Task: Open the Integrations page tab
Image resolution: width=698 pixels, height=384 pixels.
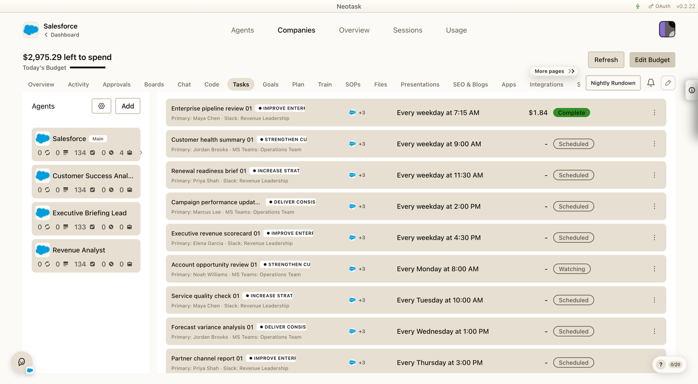Action: 546,84
